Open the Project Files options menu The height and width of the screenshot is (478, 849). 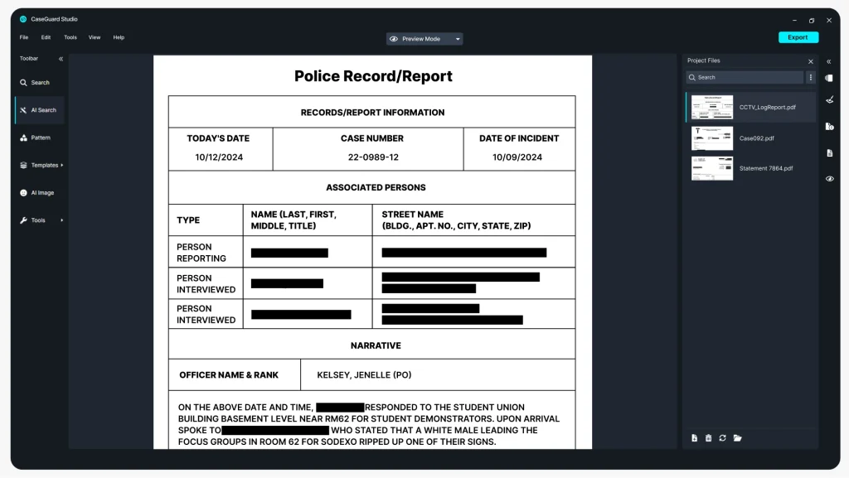point(810,77)
